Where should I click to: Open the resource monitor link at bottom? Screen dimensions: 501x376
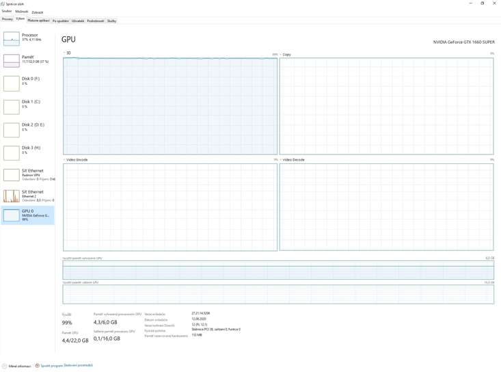(66, 366)
